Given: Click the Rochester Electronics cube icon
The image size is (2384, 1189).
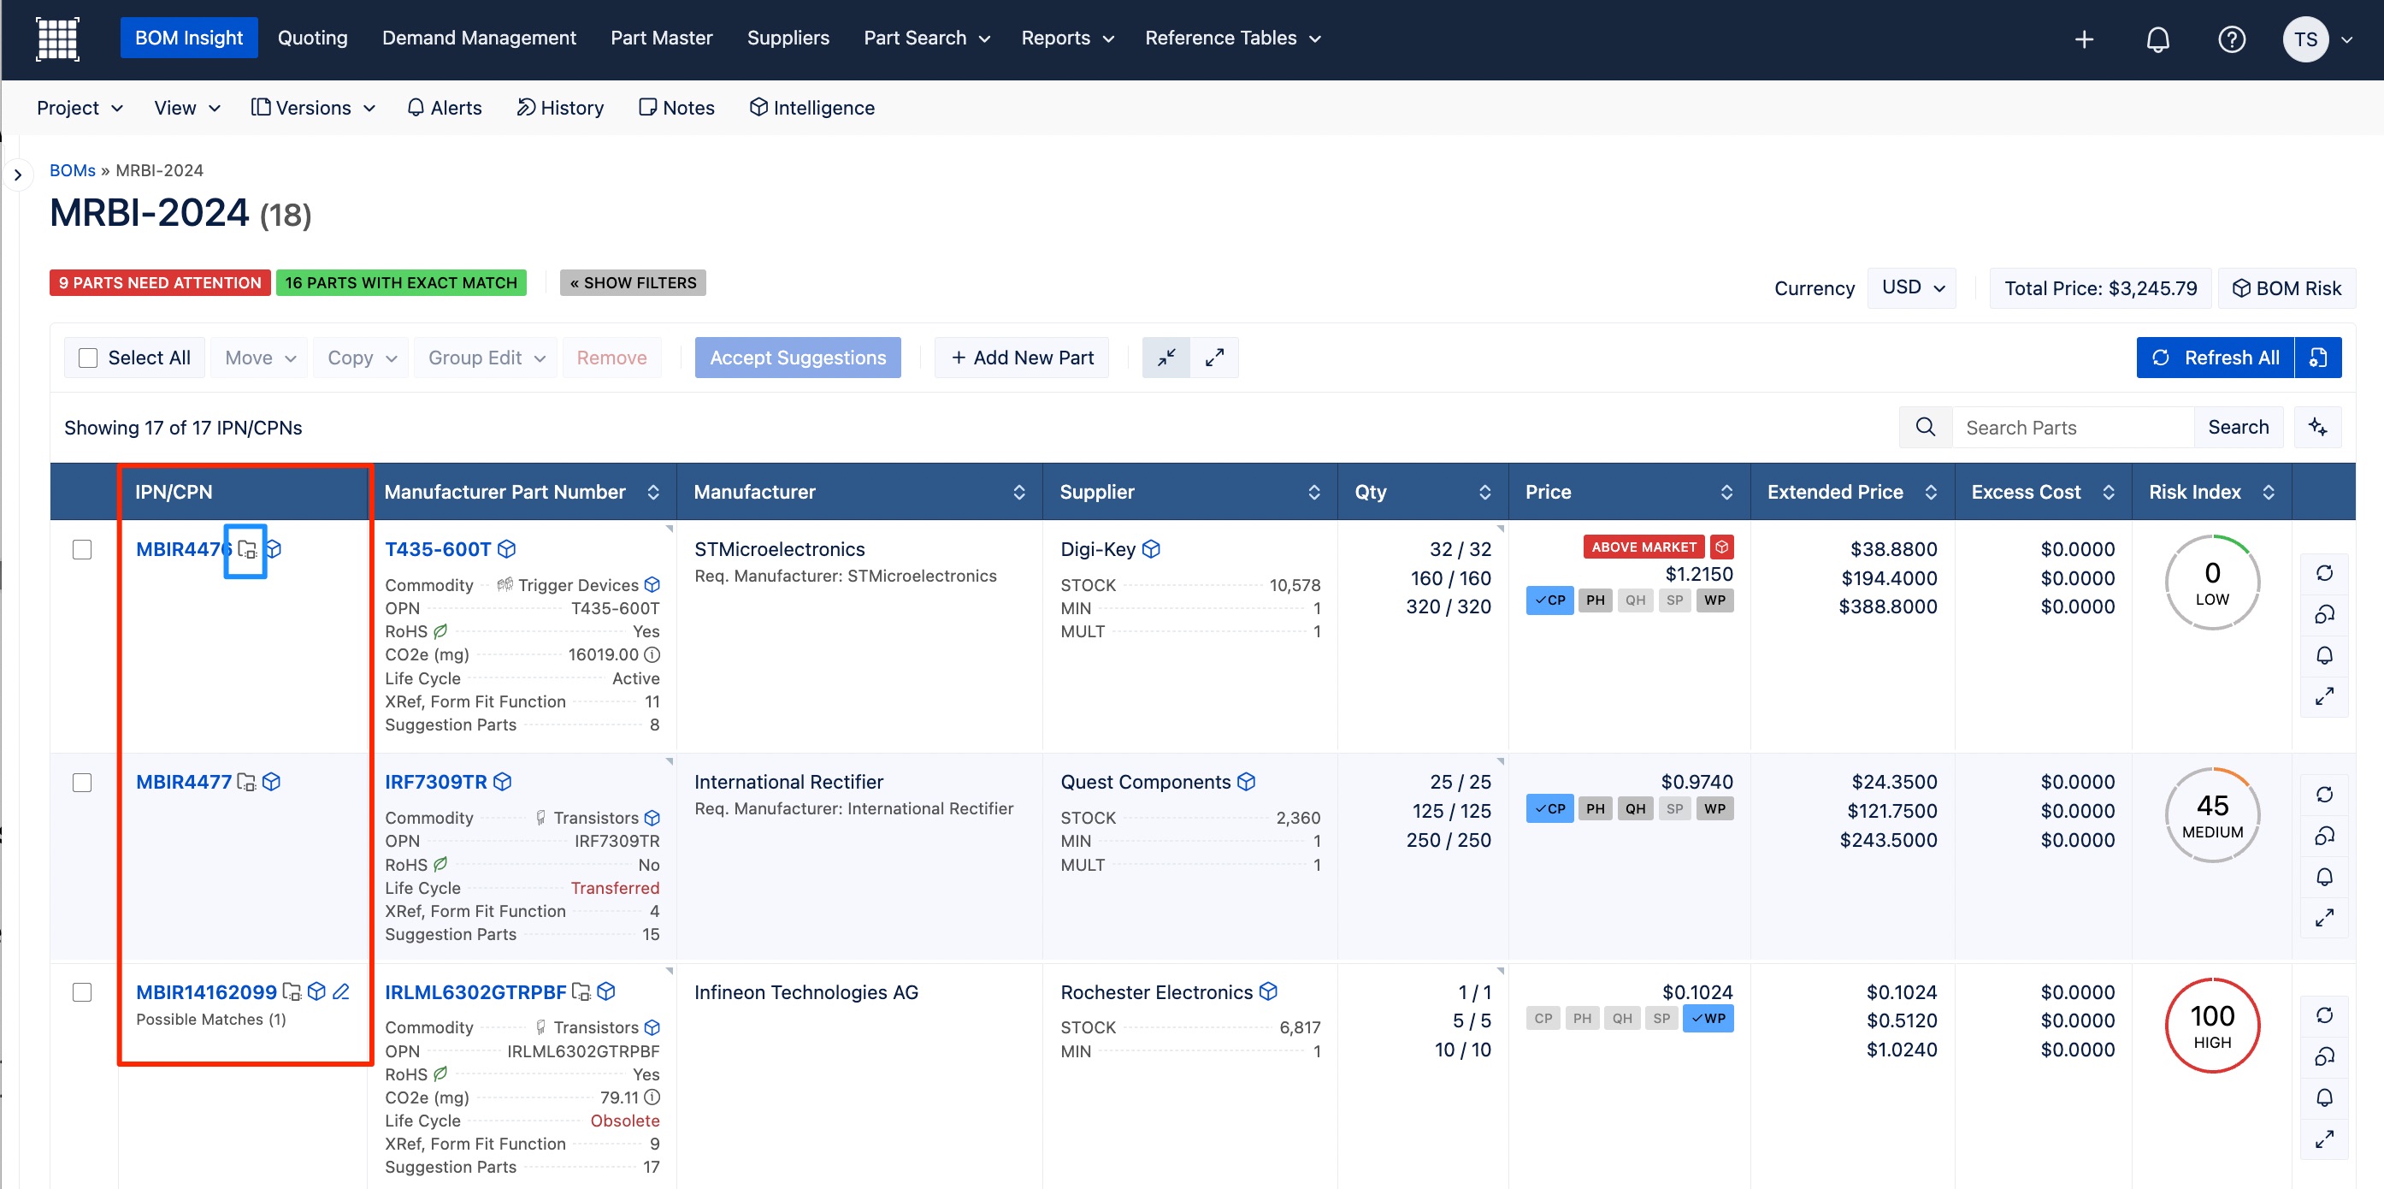Looking at the screenshot, I should (1269, 991).
